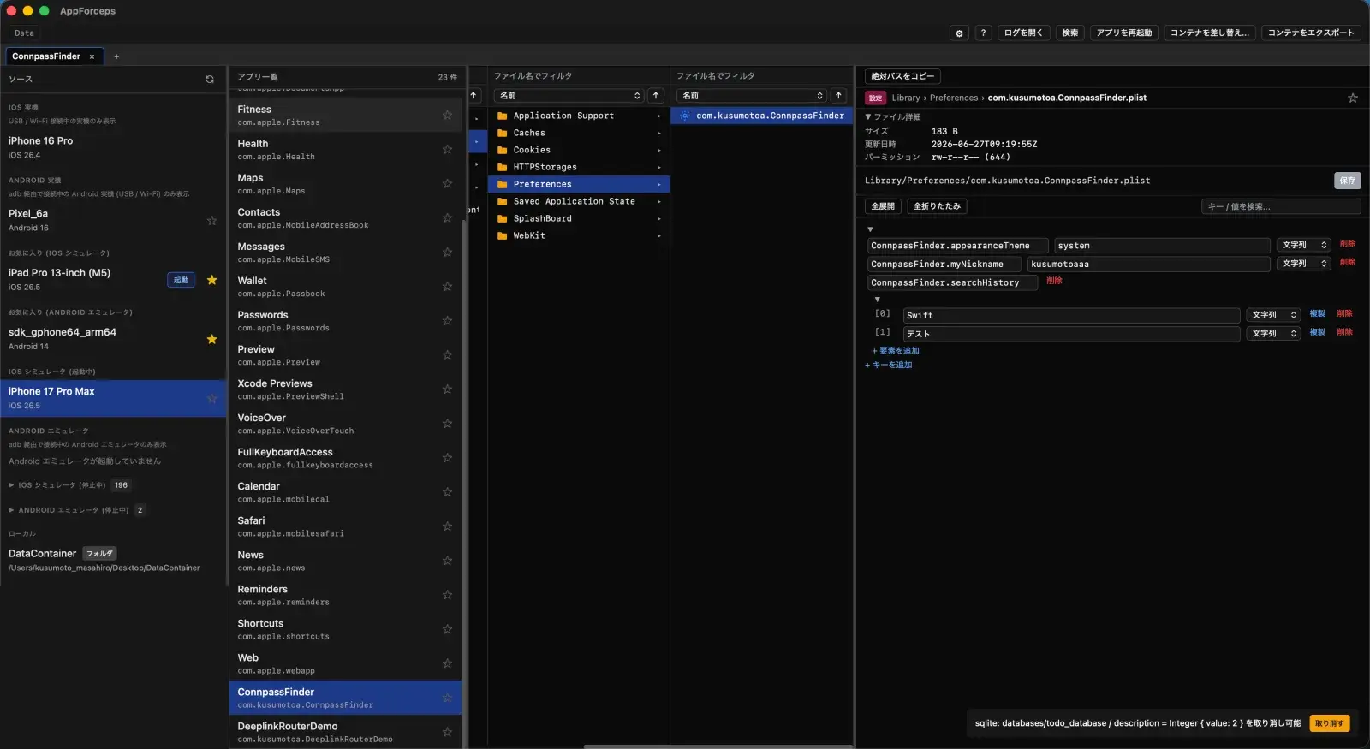This screenshot has width=1370, height=749.
Task: Expand Android エミュレータ (停止中) group
Action: [x=11, y=509]
